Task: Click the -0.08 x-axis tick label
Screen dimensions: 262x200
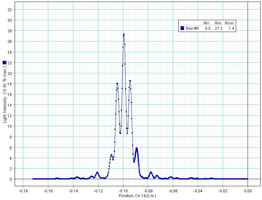Action: [x=148, y=191]
